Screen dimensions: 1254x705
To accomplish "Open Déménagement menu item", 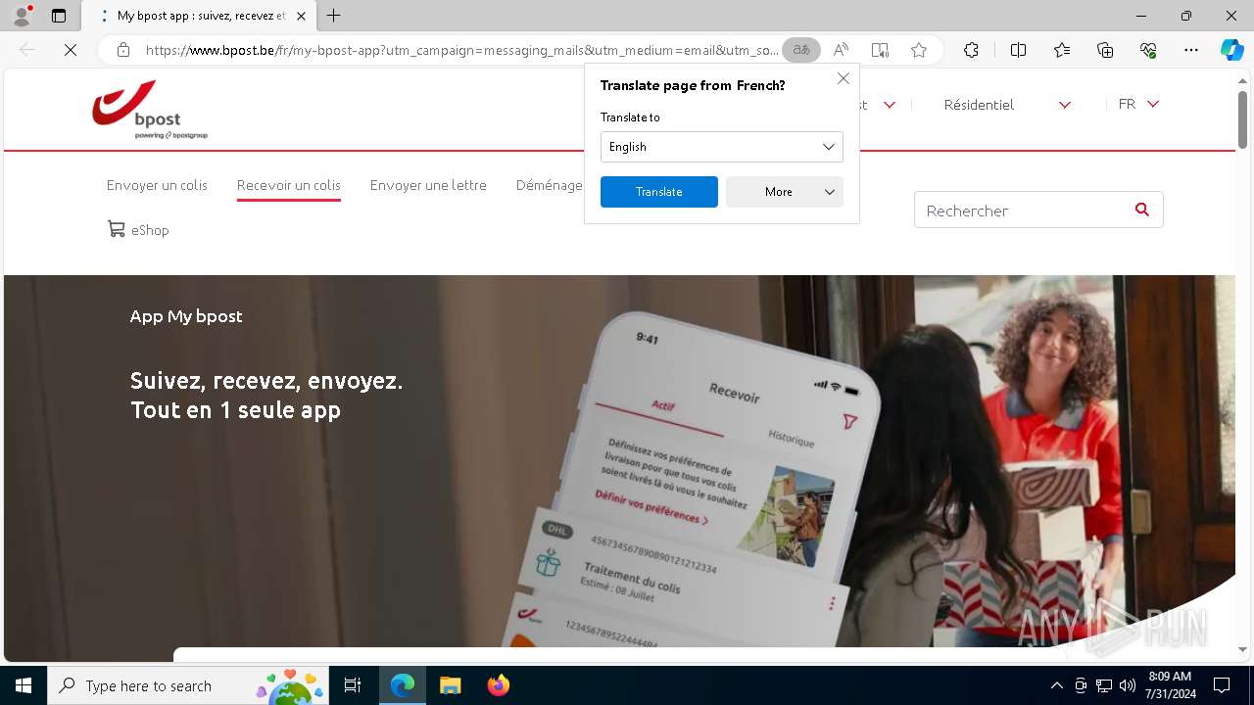I will tap(550, 185).
